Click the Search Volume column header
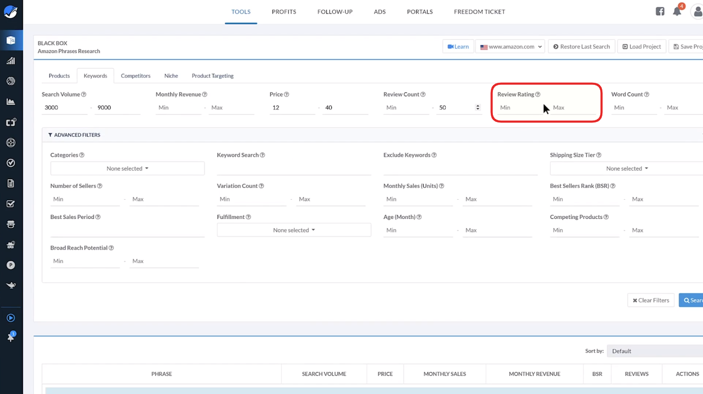The height and width of the screenshot is (394, 703). tap(324, 374)
